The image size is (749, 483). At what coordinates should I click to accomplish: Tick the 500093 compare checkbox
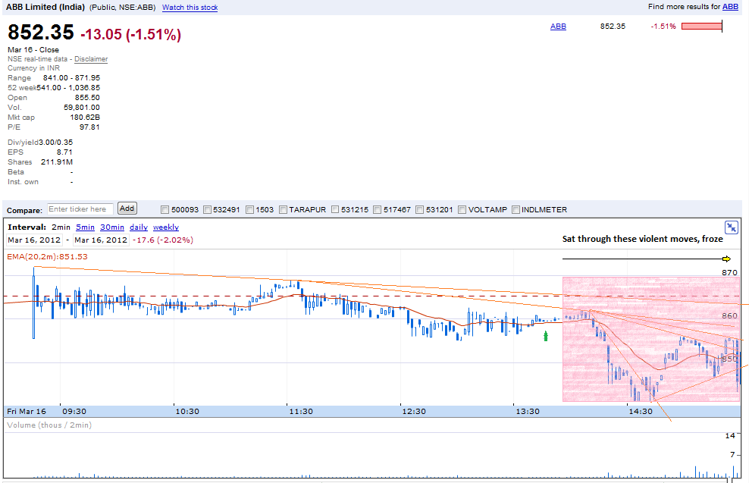point(165,210)
